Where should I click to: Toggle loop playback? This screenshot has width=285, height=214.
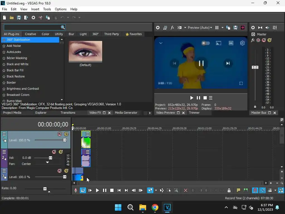coord(83,190)
